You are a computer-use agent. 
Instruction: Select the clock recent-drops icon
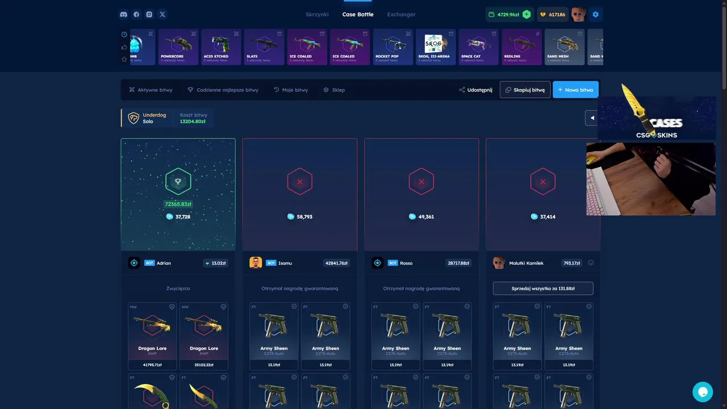124,34
